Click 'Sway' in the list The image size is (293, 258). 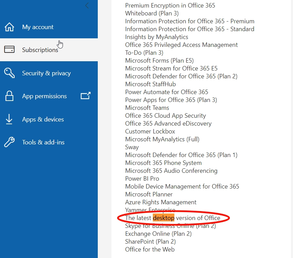tap(132, 147)
